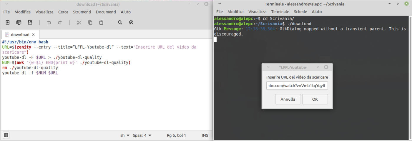This screenshot has width=412, height=141.
Task: Open the editor window menu arrow in titlebar
Action: [7, 4]
